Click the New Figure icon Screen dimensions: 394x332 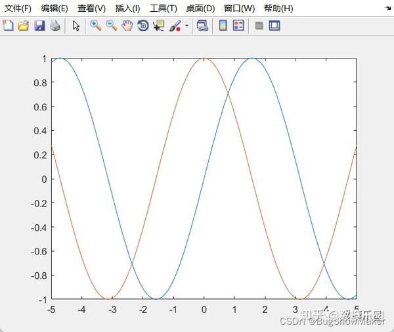click(x=8, y=26)
